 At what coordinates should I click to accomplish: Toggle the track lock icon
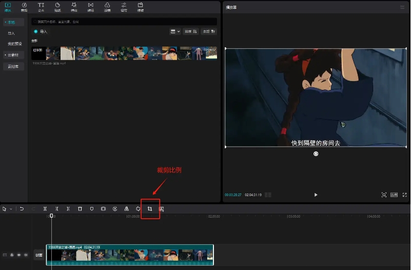12,255
